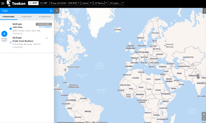
Task: Click the Tookan logo
Action: point(16,3)
